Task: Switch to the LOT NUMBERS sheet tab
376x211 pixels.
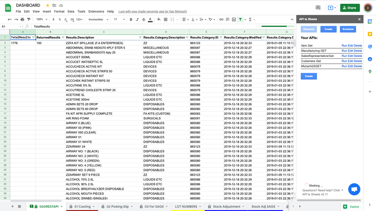Action: pos(188,206)
